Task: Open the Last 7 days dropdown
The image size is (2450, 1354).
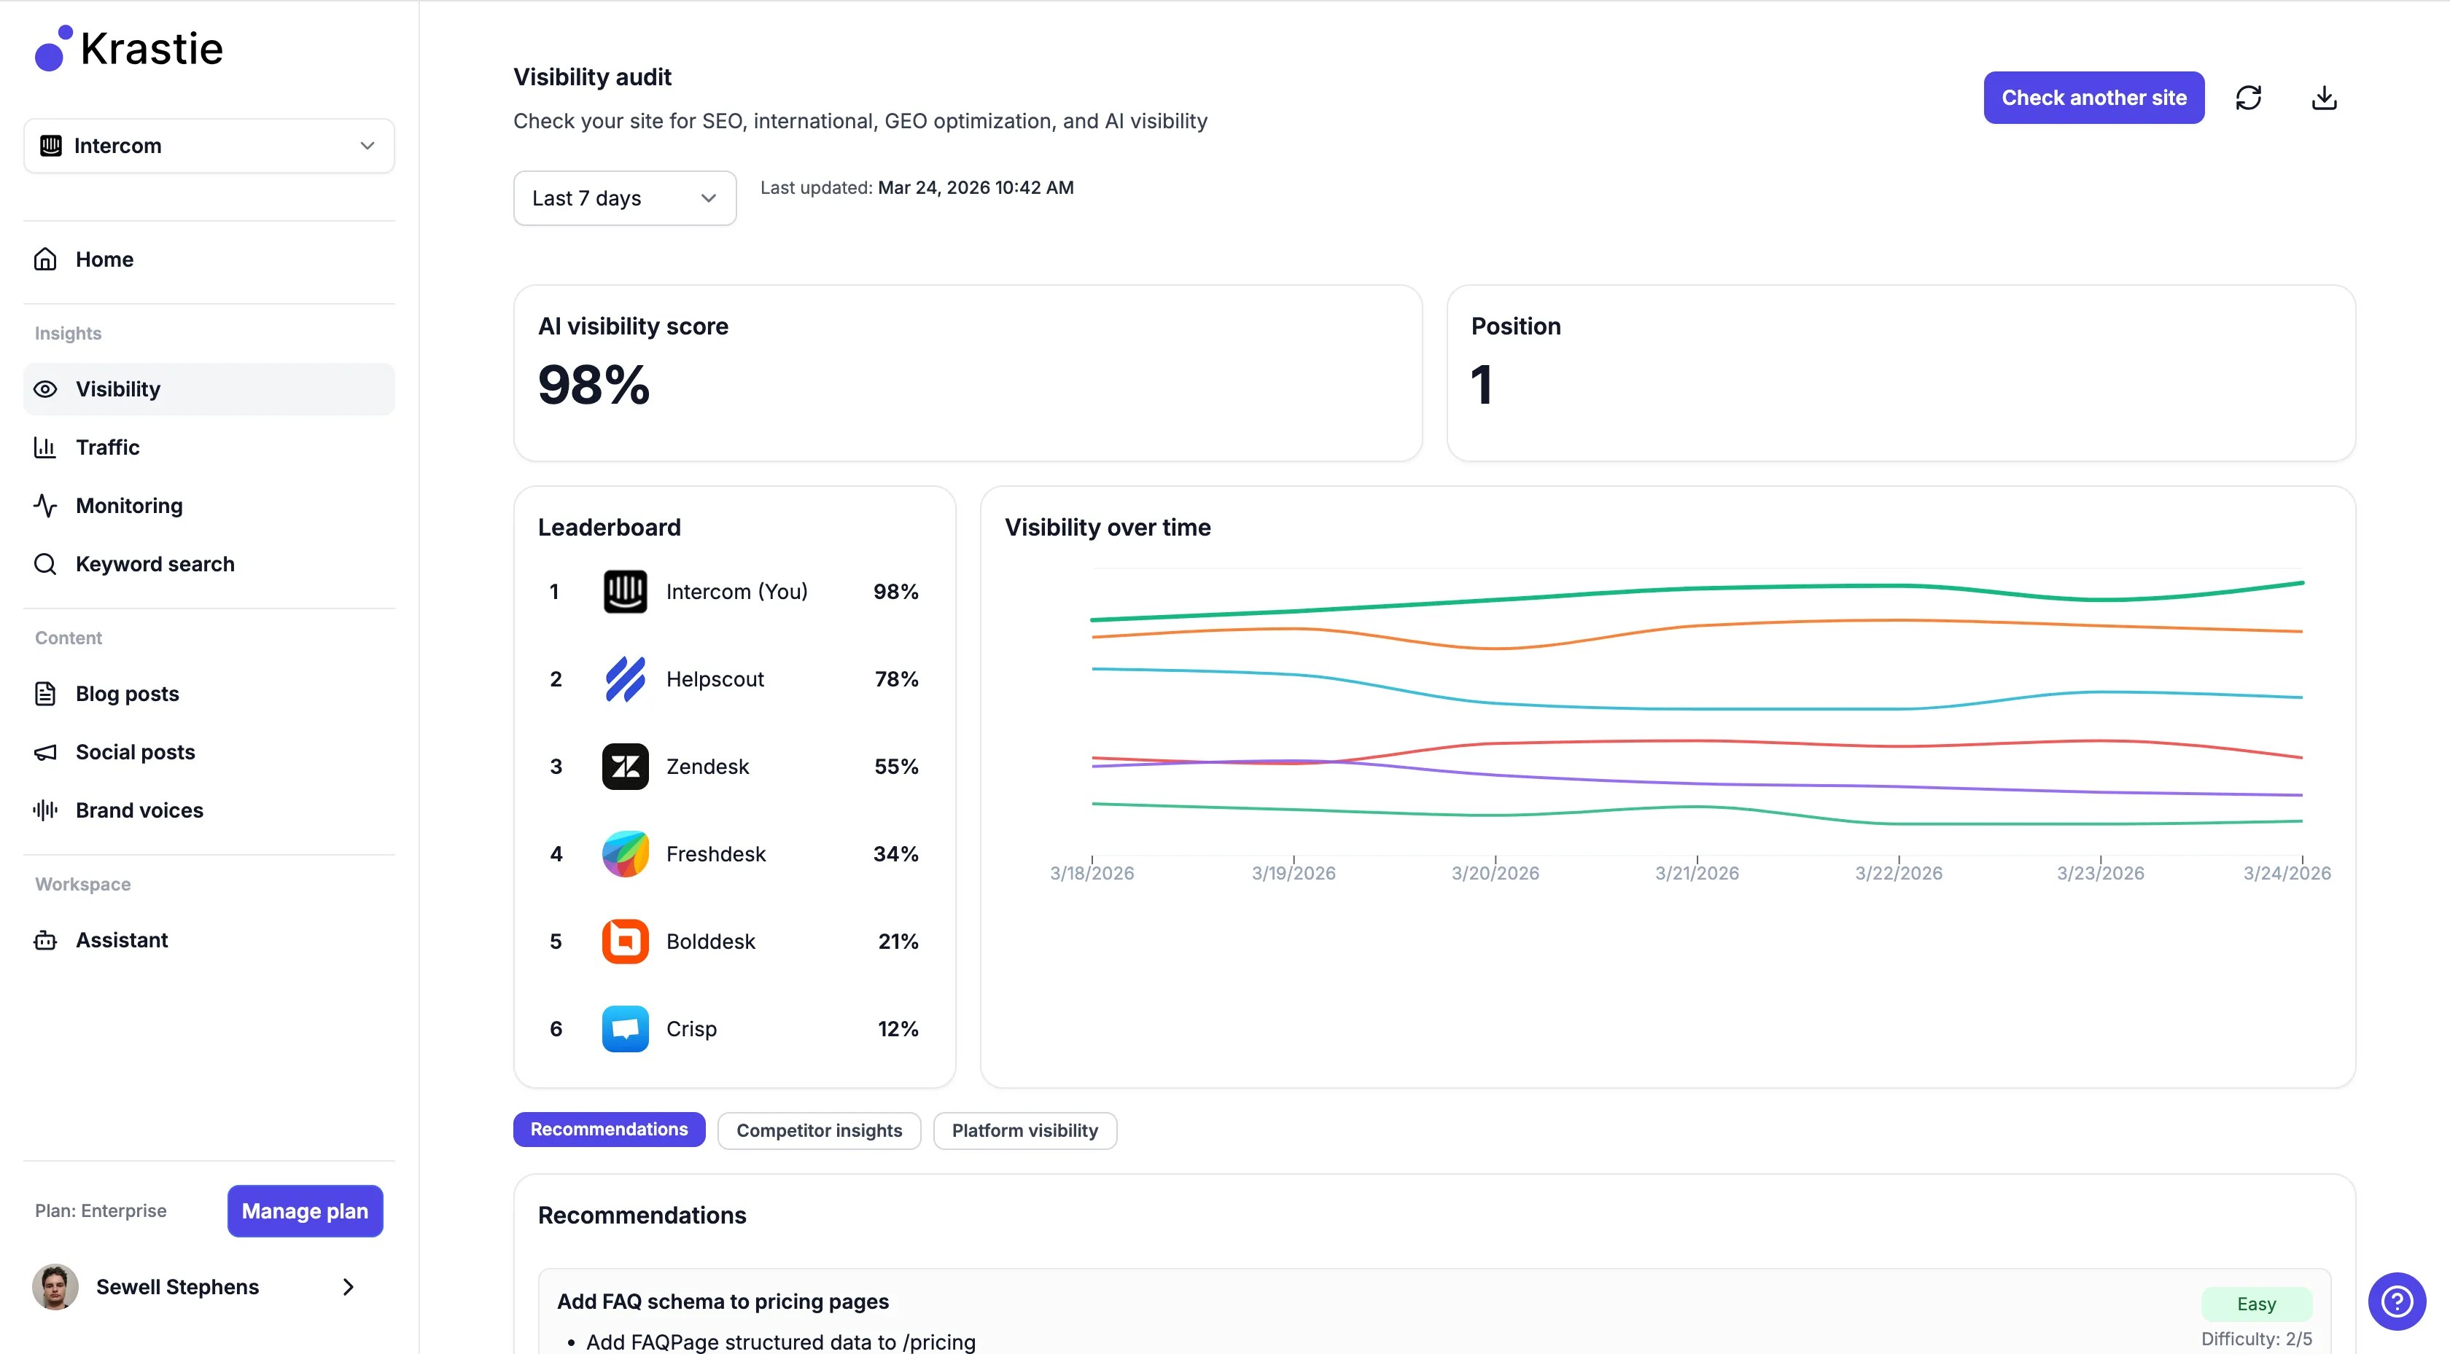Action: pos(625,197)
